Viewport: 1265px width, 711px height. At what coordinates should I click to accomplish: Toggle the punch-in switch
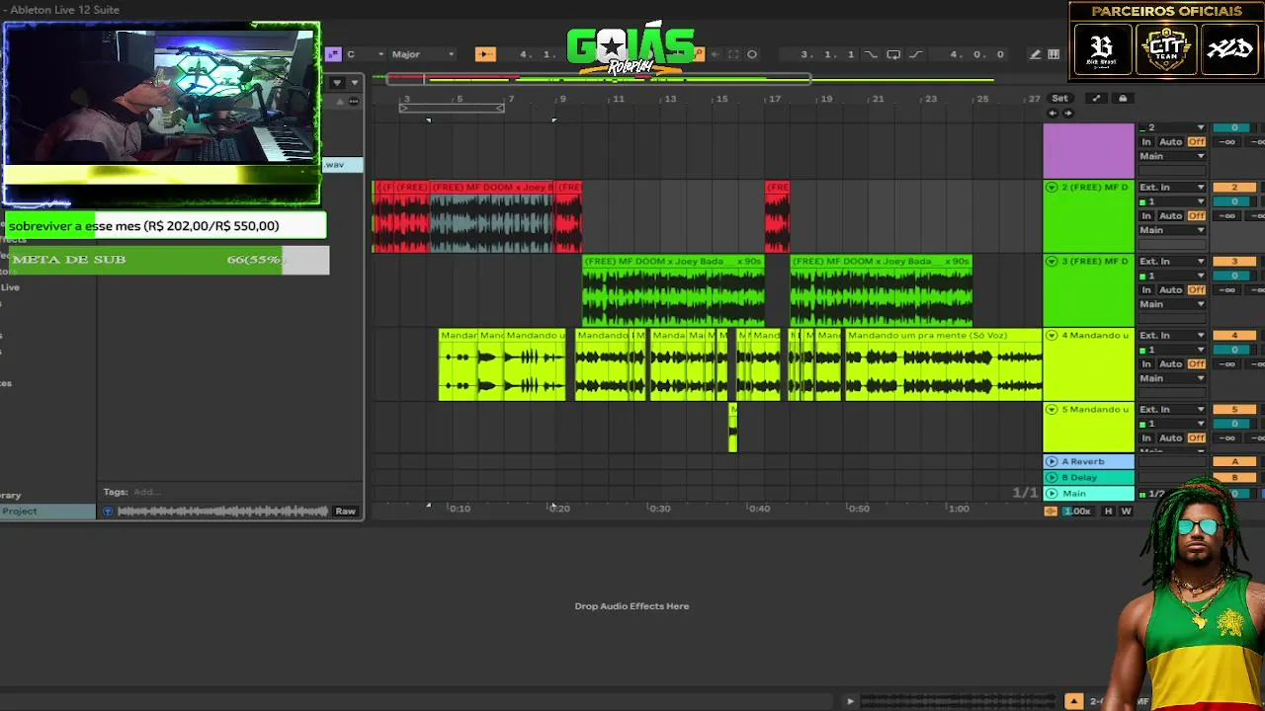(871, 54)
